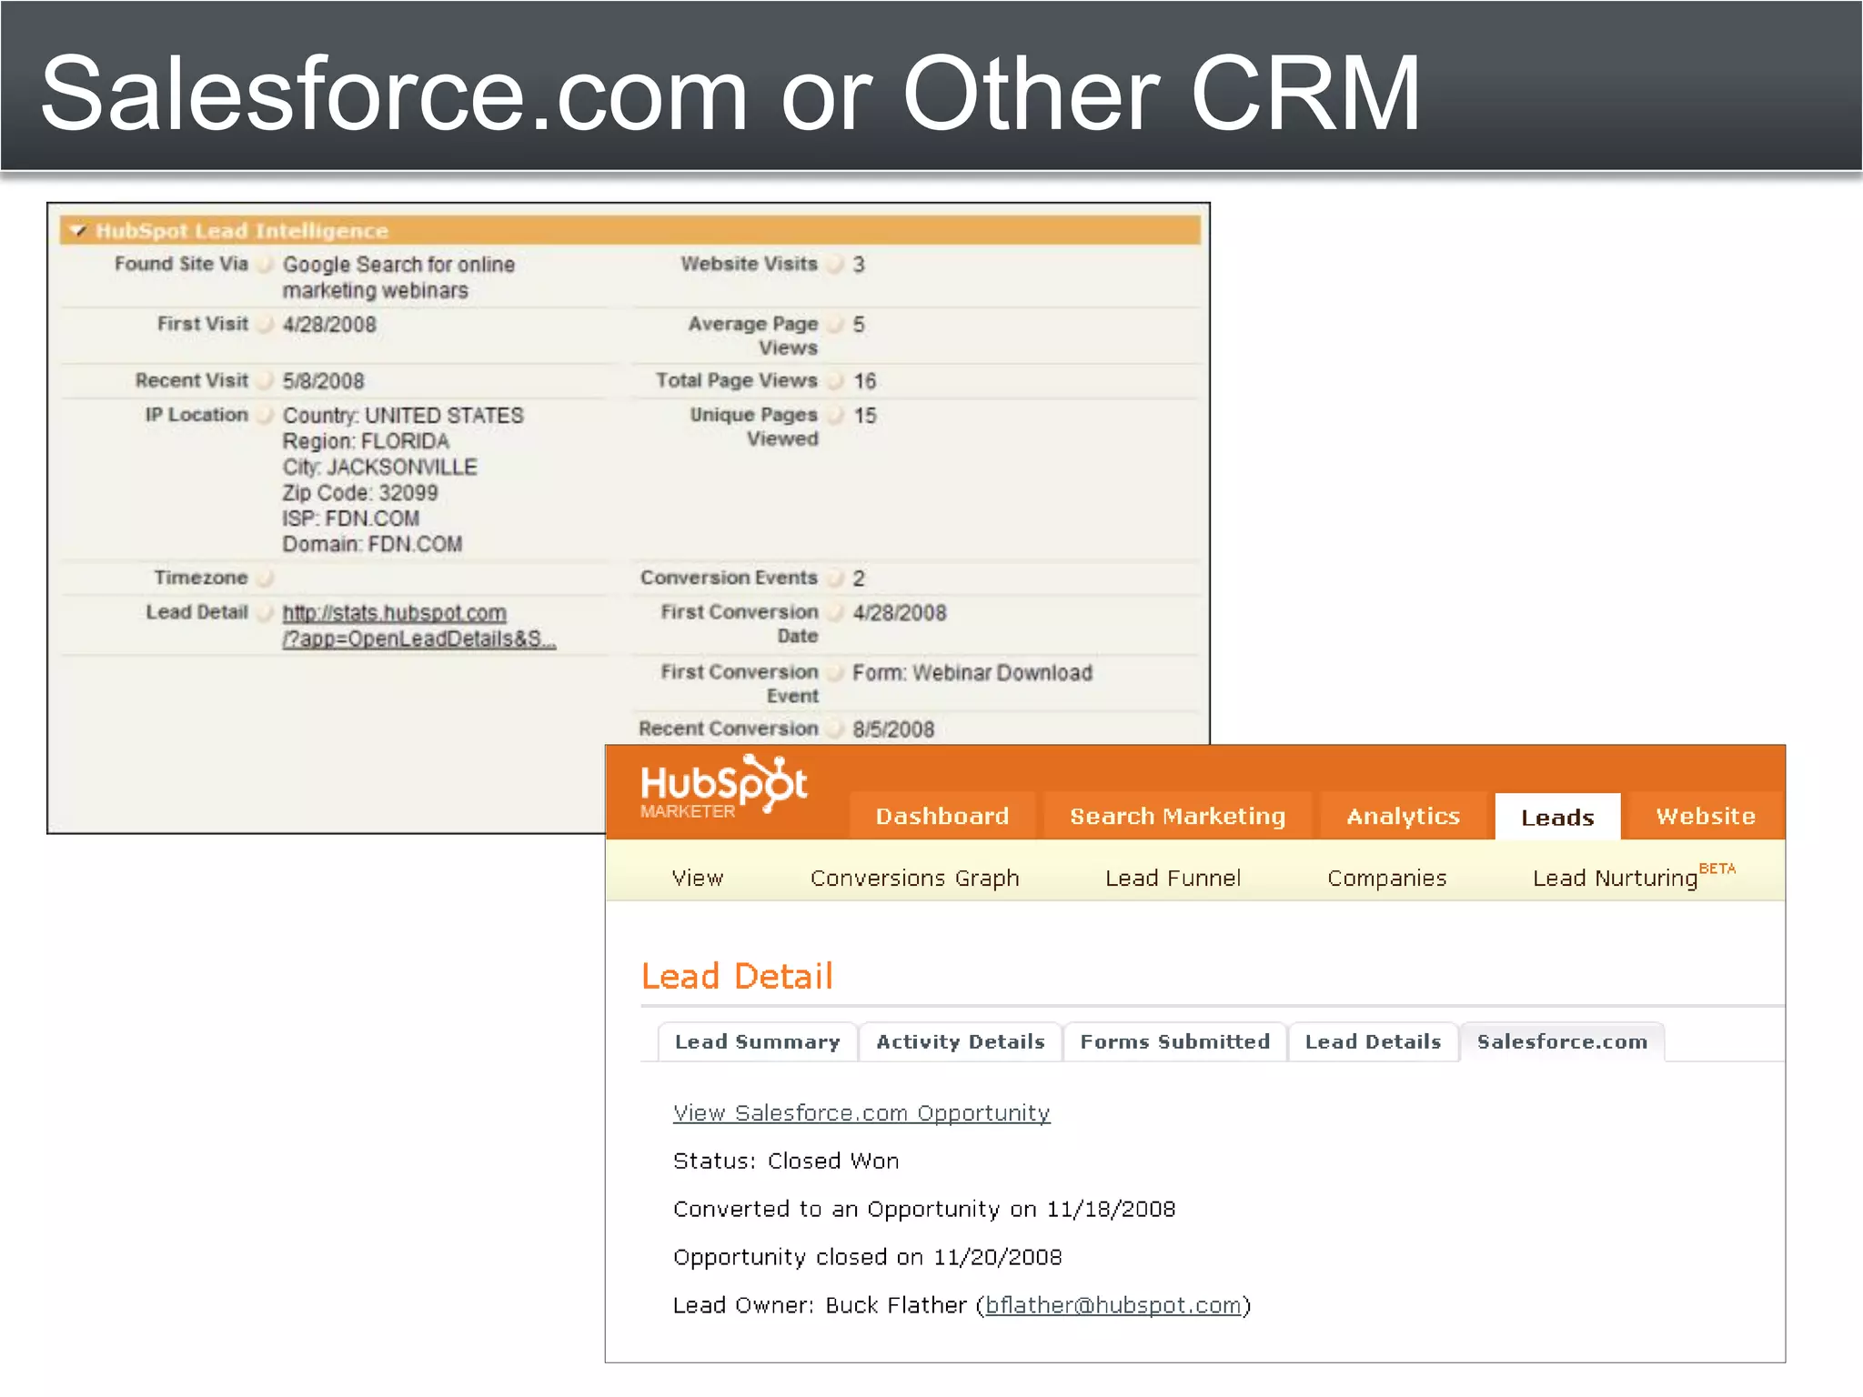Click help icon next to Found Site Via
The height and width of the screenshot is (1397, 1863).
(x=265, y=264)
